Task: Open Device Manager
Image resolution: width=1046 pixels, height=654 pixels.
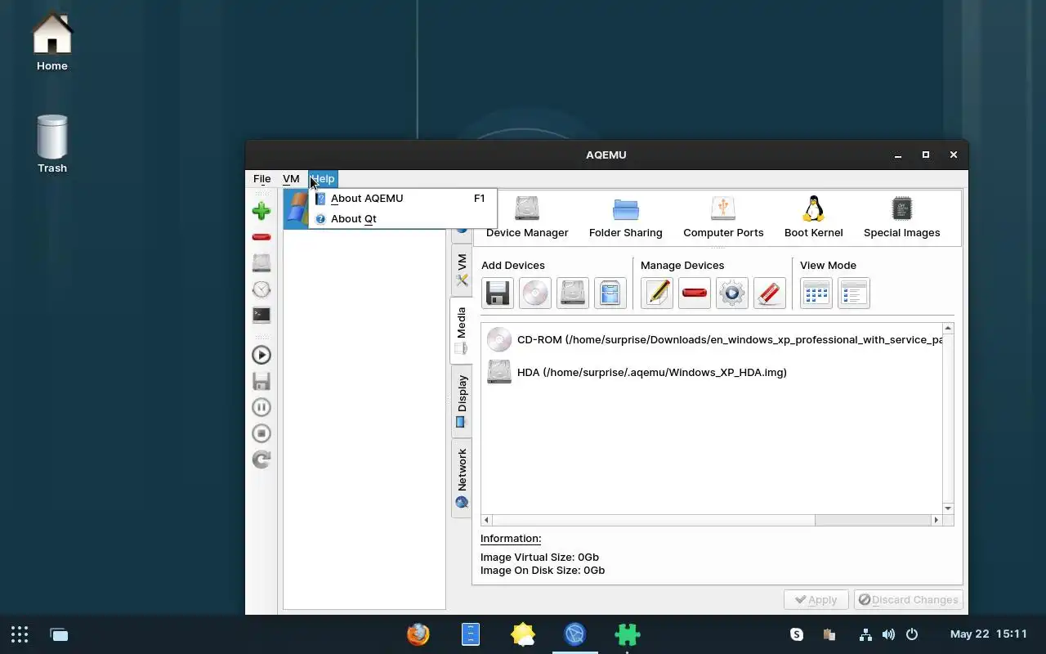Action: click(x=527, y=217)
